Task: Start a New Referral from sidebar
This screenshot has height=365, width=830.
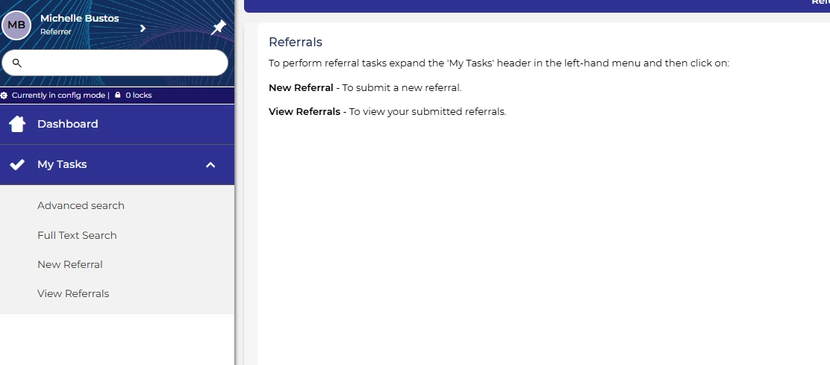Action: (x=70, y=264)
